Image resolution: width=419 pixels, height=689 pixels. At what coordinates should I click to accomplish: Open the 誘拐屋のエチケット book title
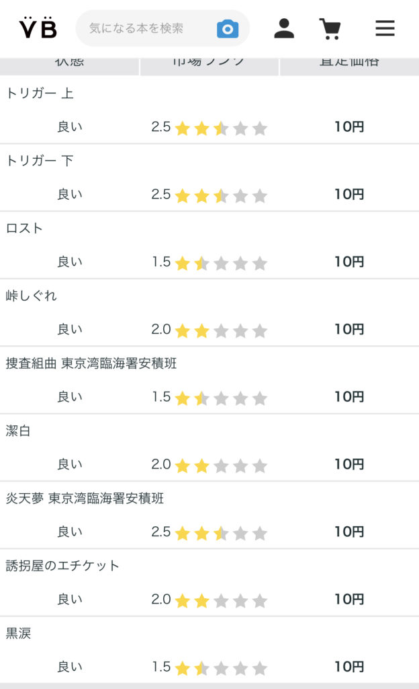pyautogui.click(x=62, y=566)
